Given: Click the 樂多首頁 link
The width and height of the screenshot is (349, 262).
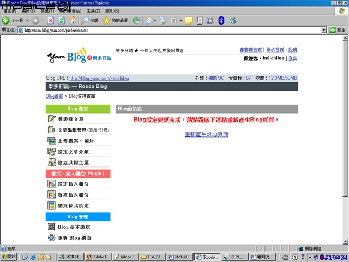Looking at the screenshot, I should (275, 50).
